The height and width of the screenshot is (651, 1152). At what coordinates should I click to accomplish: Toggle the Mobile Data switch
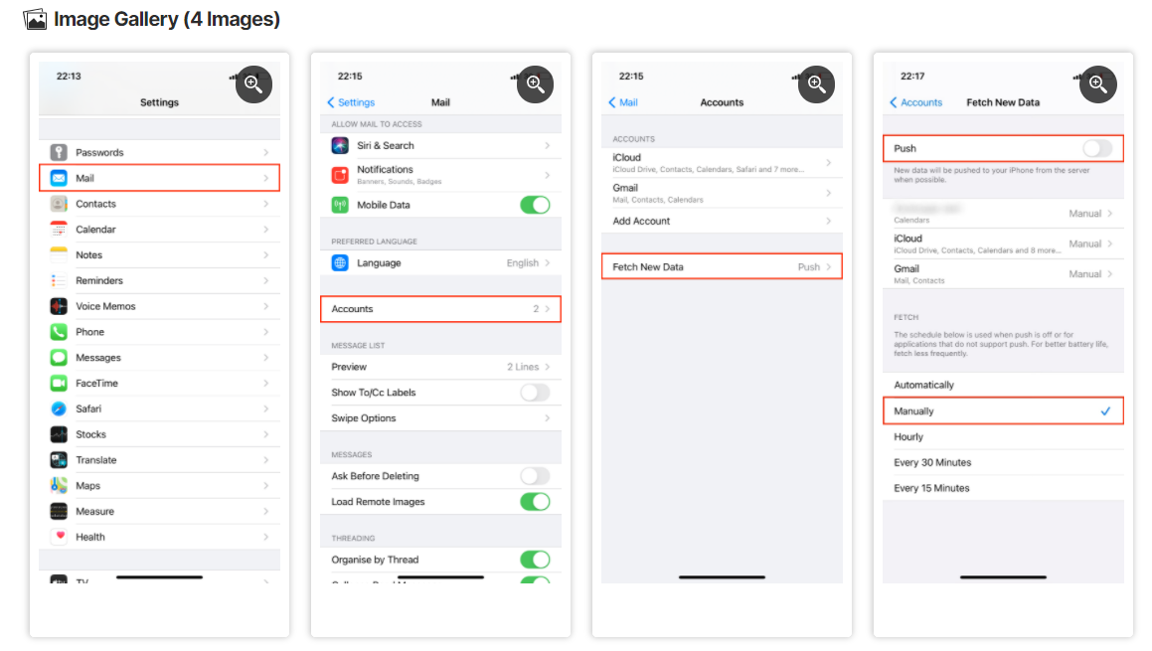tap(535, 205)
